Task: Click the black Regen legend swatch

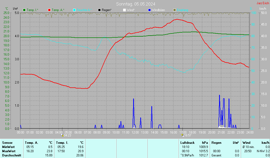Action: pos(99,10)
